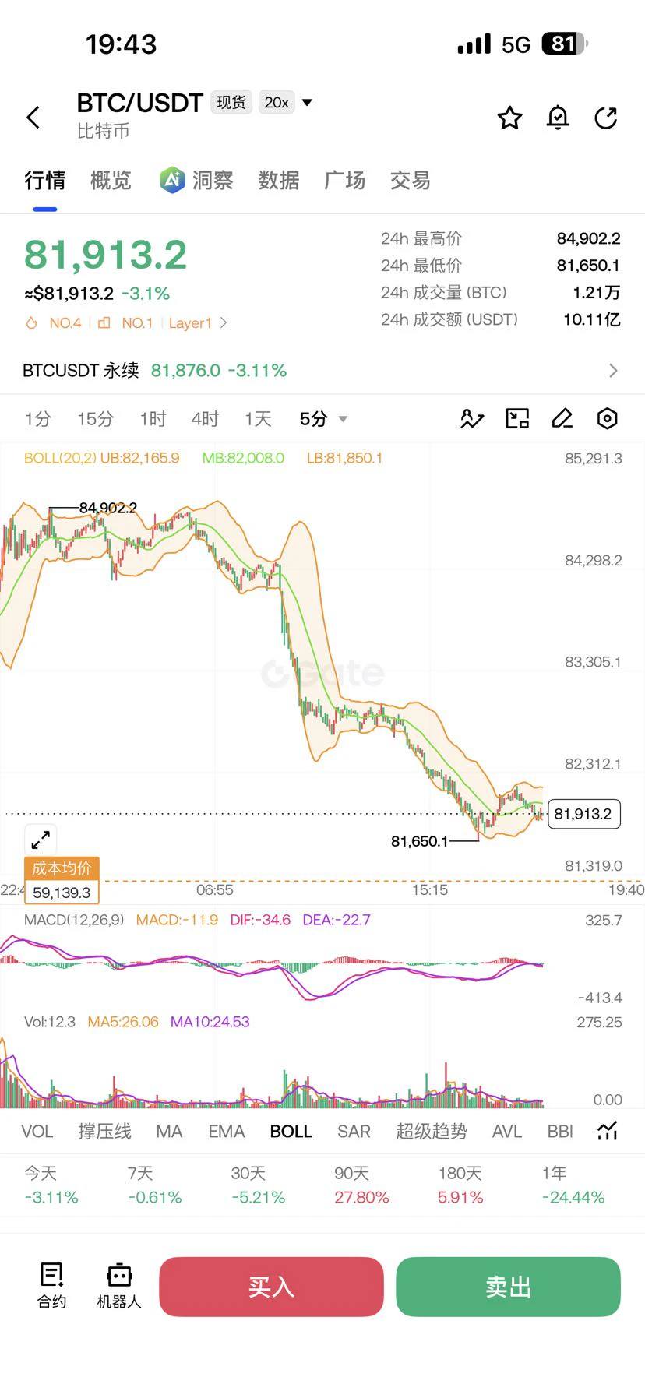Tap the 现货 spot badge
The image size is (645, 1398).
pyautogui.click(x=231, y=103)
